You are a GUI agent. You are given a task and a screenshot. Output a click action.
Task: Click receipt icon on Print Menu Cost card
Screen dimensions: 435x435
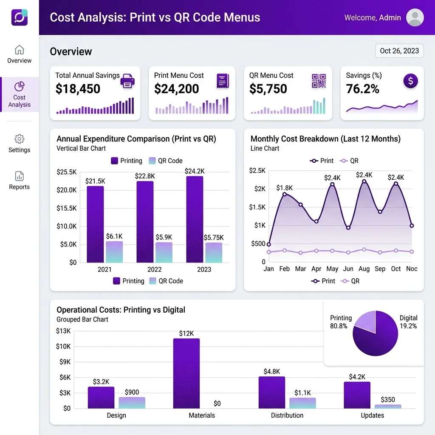223,81
